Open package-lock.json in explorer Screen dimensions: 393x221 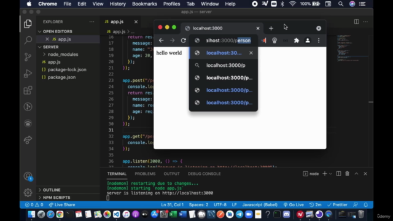point(67,69)
